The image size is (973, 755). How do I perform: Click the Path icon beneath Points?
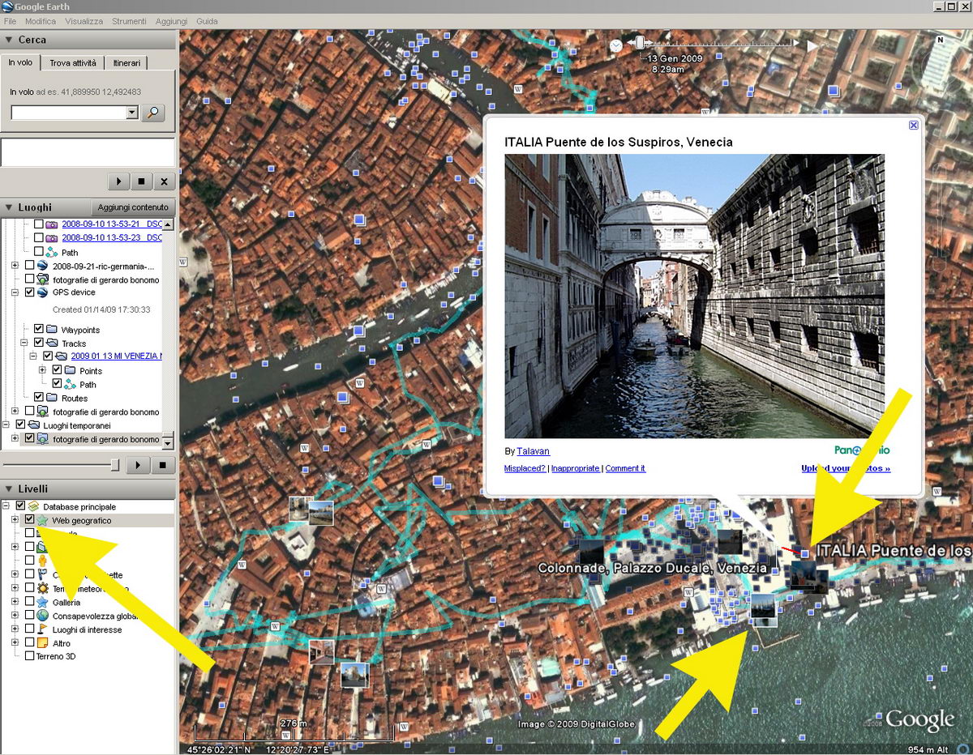pos(70,384)
